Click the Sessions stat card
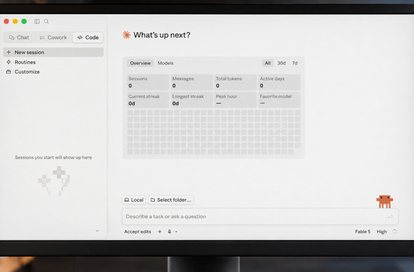The width and height of the screenshot is (414, 272). [x=148, y=82]
